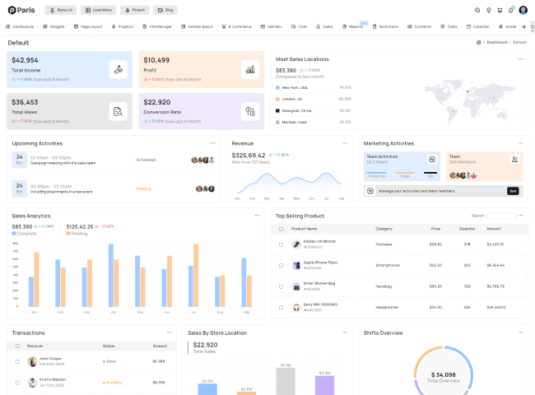Image resolution: width=535 pixels, height=395 pixels.
Task: Check the Adidas Ultraboost row checkbox
Action: (281, 244)
